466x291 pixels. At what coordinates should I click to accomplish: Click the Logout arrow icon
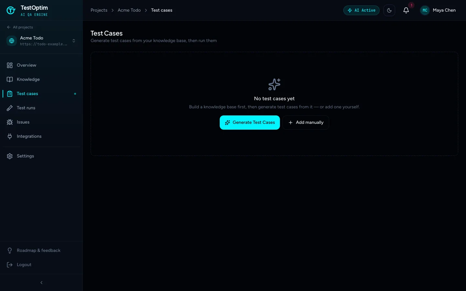[x=10, y=265]
